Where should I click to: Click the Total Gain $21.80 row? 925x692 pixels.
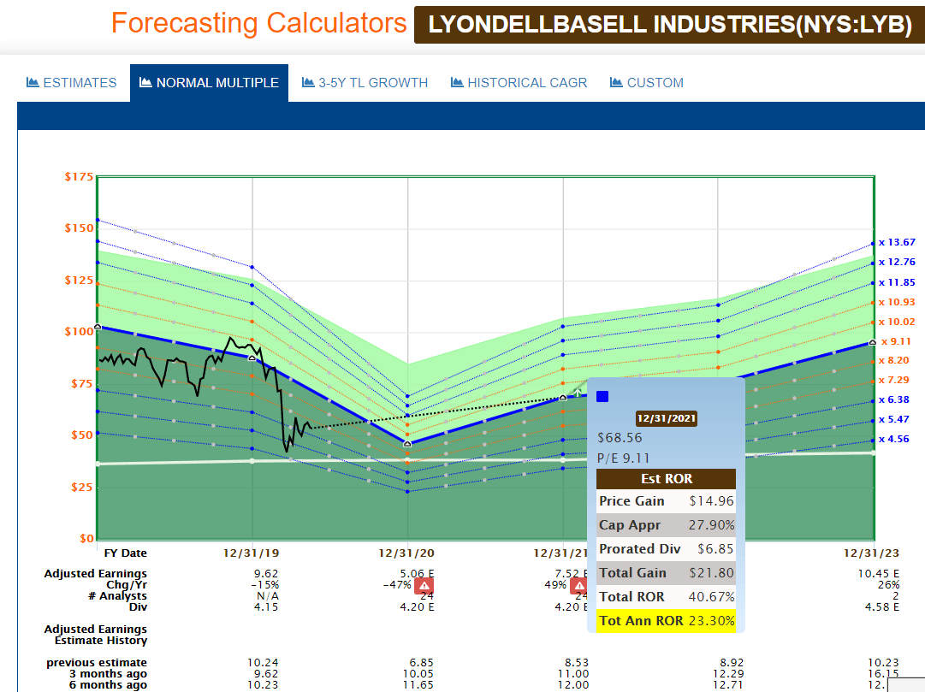666,573
